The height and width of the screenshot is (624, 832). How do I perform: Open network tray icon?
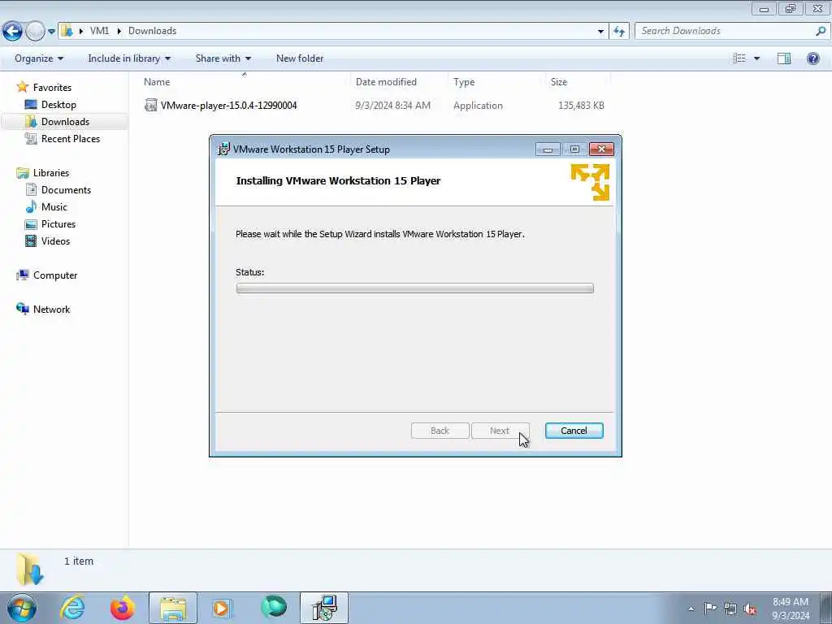730,609
